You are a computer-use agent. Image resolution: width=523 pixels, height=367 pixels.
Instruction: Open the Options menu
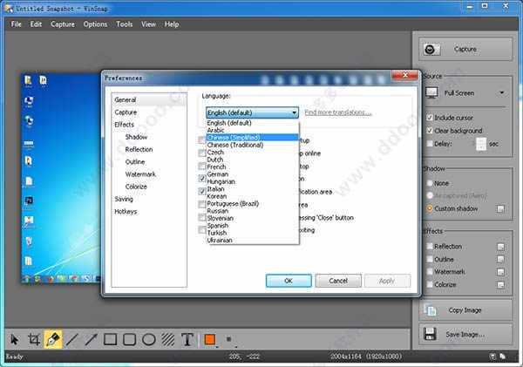[x=95, y=24]
